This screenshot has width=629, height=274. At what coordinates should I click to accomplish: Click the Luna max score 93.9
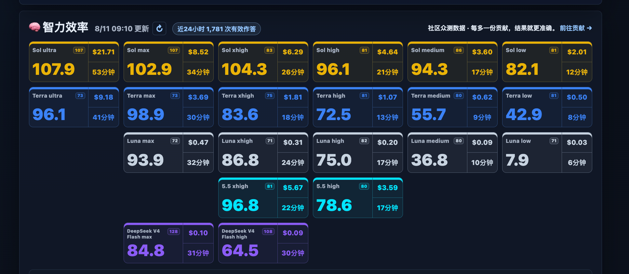click(145, 160)
